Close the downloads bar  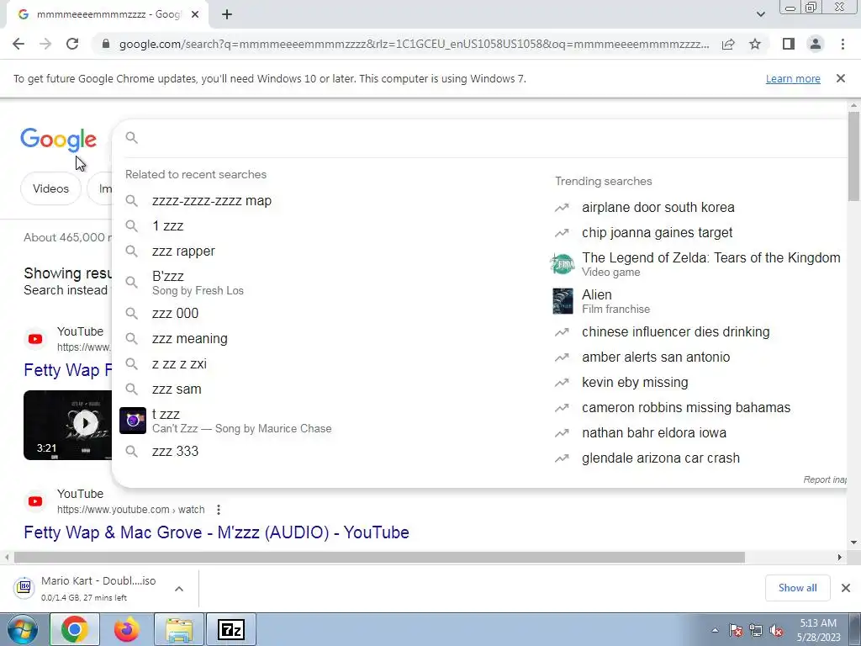846,588
